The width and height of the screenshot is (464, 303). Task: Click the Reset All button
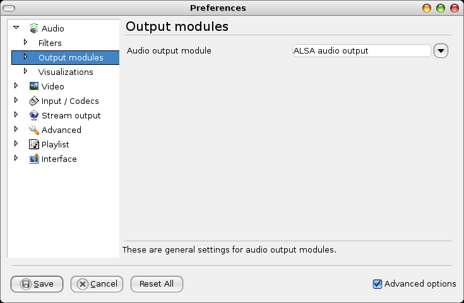(x=157, y=284)
